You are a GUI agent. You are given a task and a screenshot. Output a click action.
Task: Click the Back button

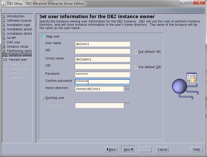[x=111, y=149]
